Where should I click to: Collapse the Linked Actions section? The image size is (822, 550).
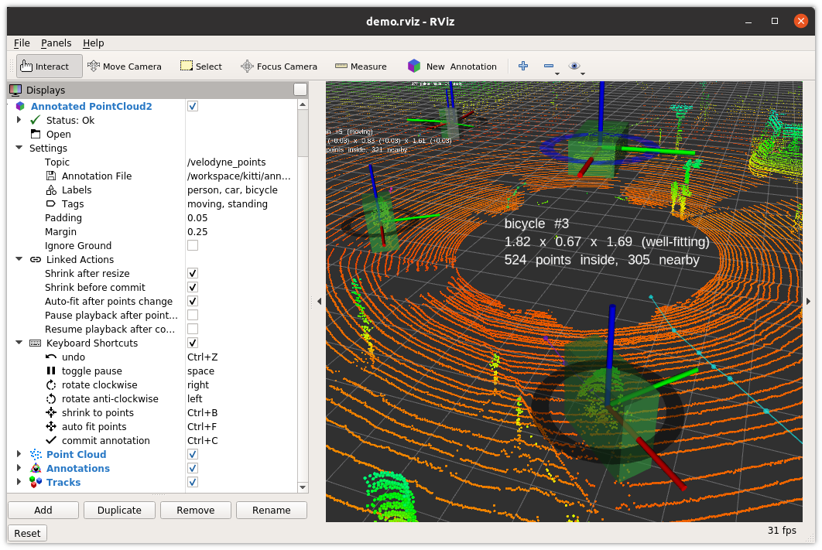coord(19,259)
